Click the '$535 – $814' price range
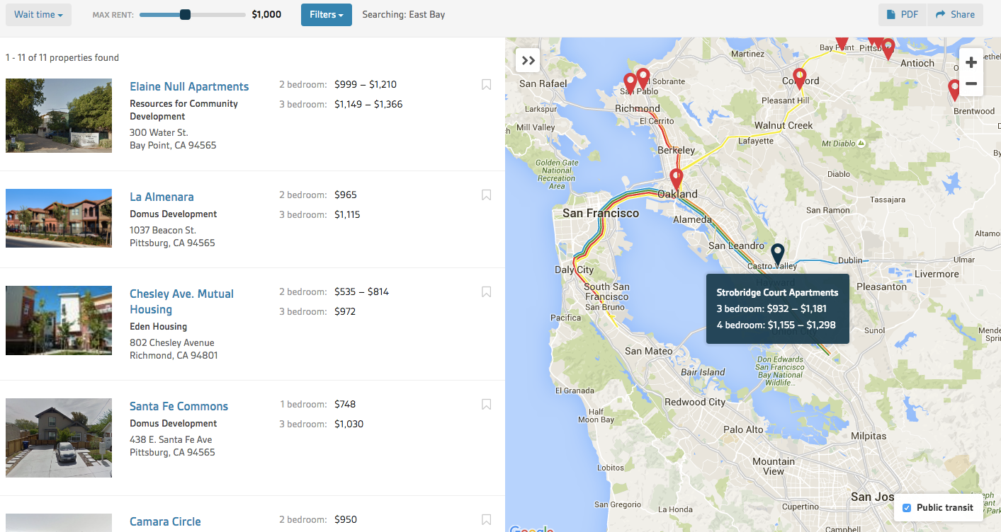 [361, 292]
